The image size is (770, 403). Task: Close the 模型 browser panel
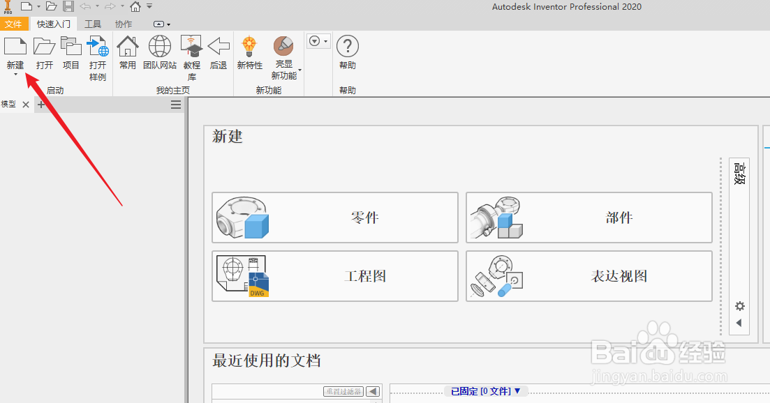point(26,105)
